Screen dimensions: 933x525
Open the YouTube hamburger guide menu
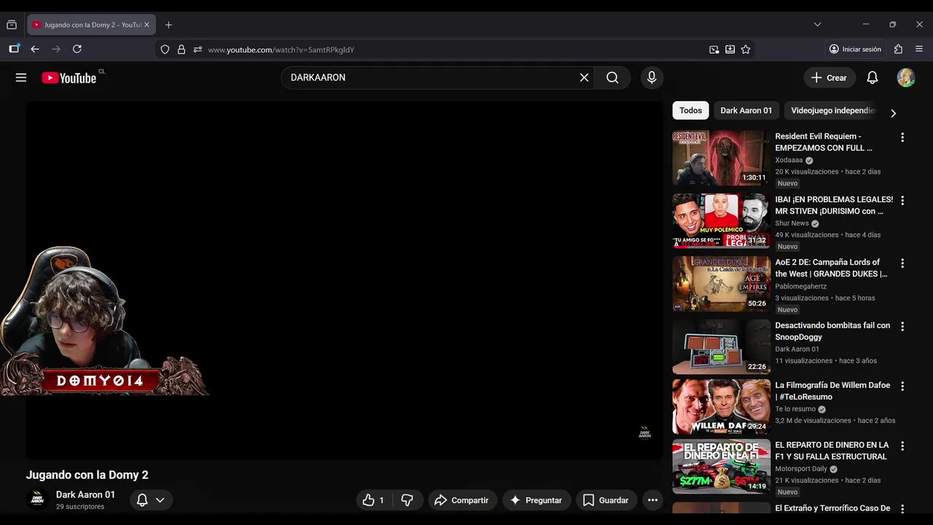(21, 77)
